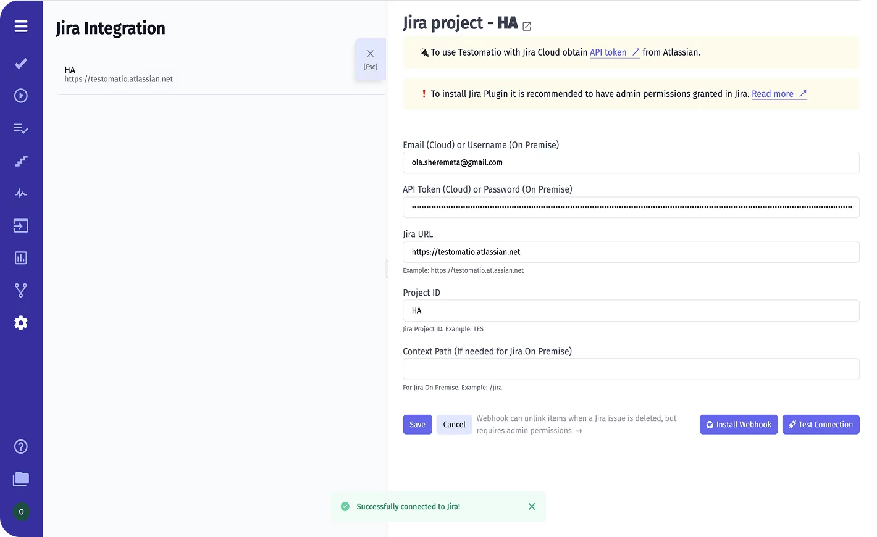Open the Branches fork icon in sidebar
The height and width of the screenshot is (537, 877).
pyautogui.click(x=21, y=290)
